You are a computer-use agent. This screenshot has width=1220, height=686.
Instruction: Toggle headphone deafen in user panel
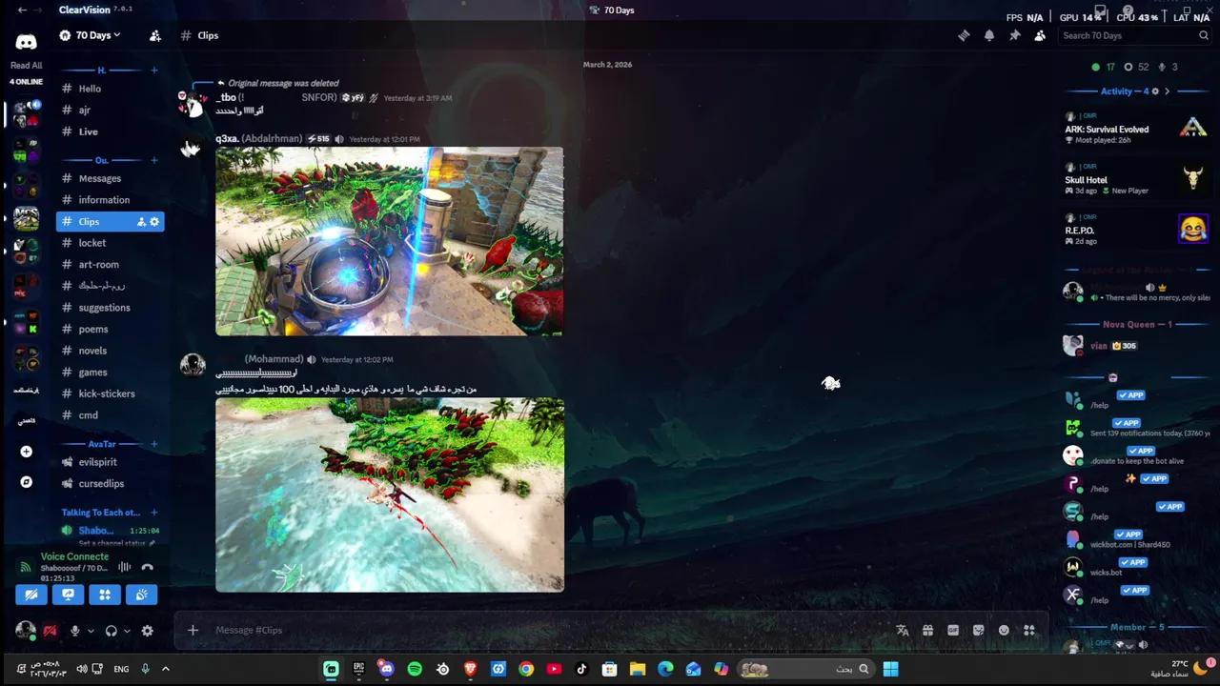point(111,631)
